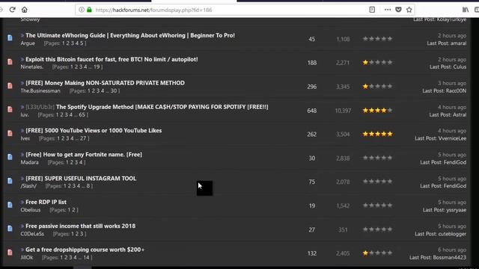This screenshot has height=269, width=479.
Task: Click the site information icon in address bar
Action: click(x=82, y=10)
